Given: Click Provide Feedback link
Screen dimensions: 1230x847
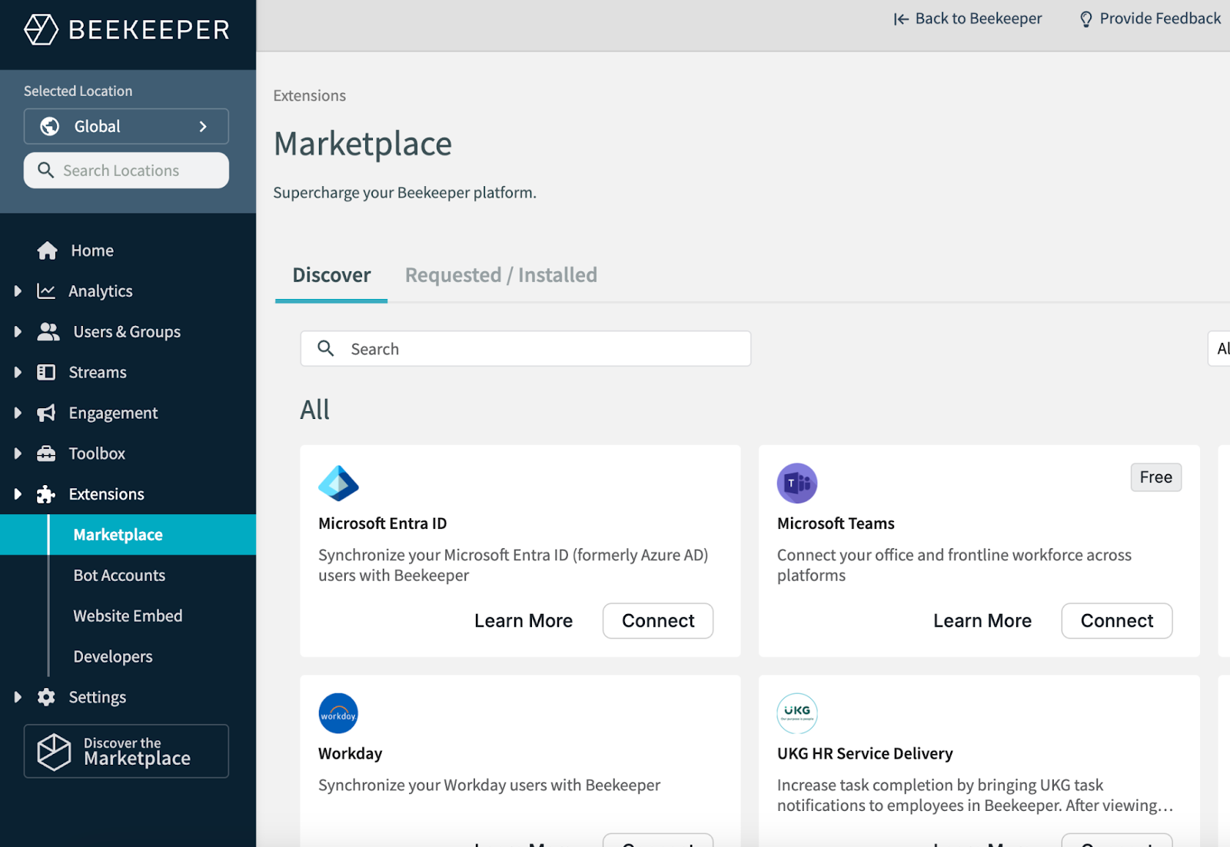Looking at the screenshot, I should 1150,19.
